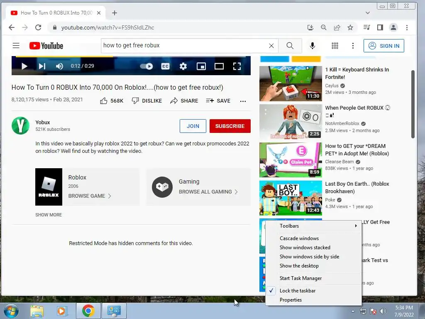This screenshot has width=425, height=319.
Task: Open Keyboard Shrinks In Fortnite thumbnail
Action: (291, 83)
